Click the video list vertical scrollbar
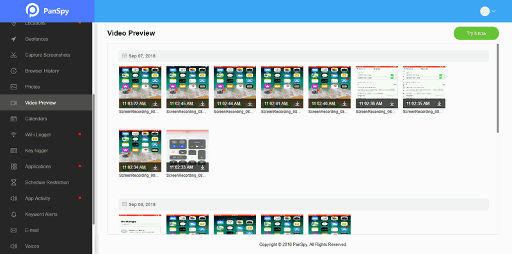The height and width of the screenshot is (254, 512). (498, 88)
